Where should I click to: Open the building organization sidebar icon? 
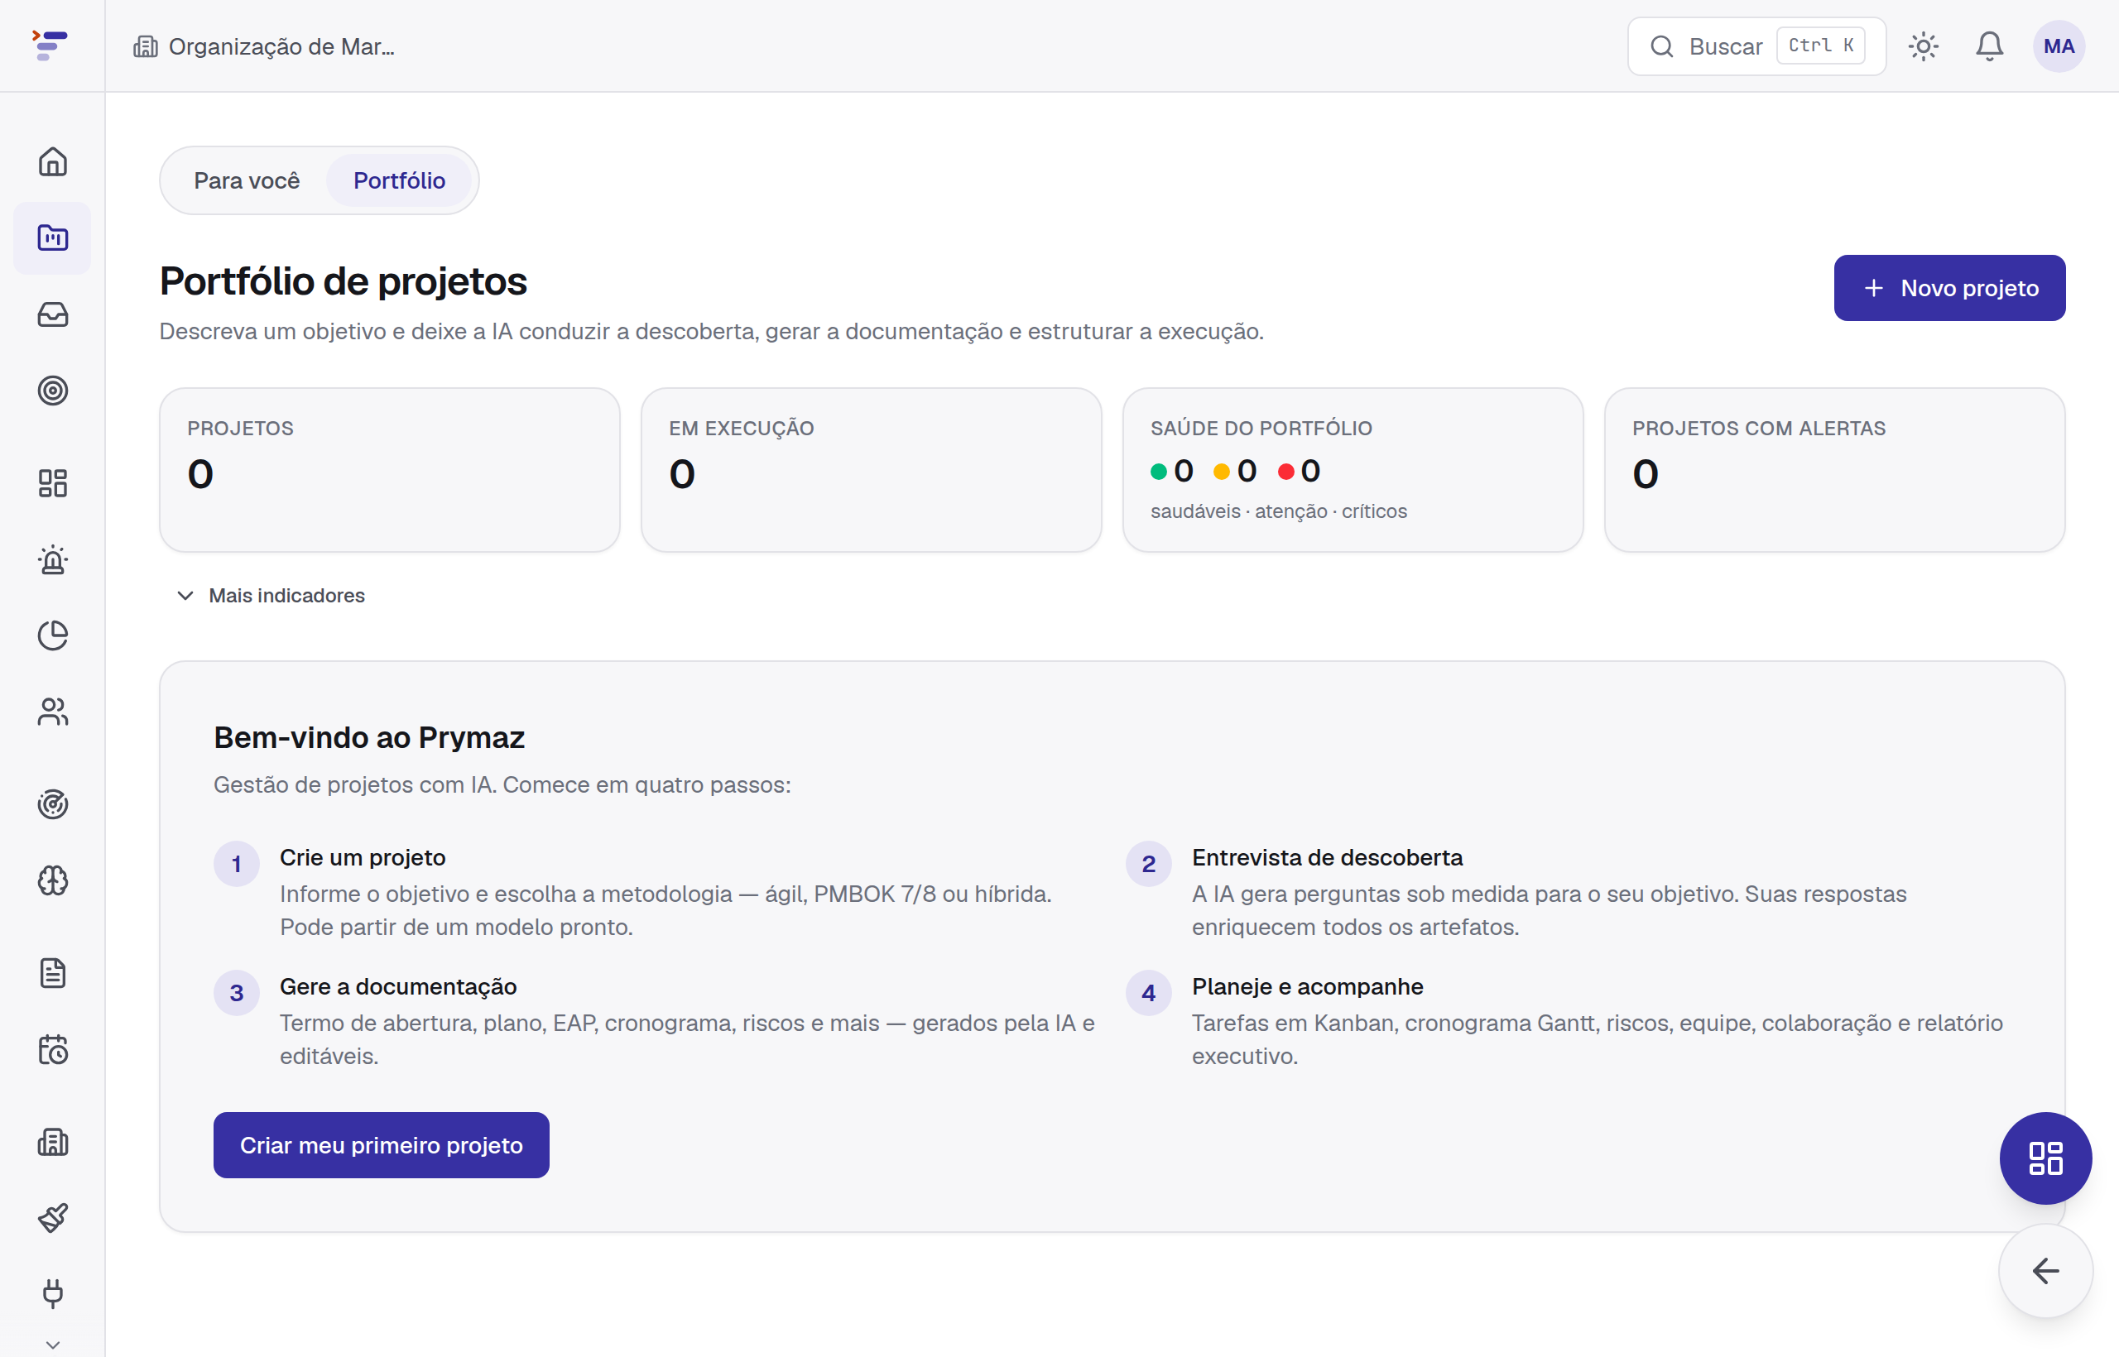click(x=53, y=1142)
